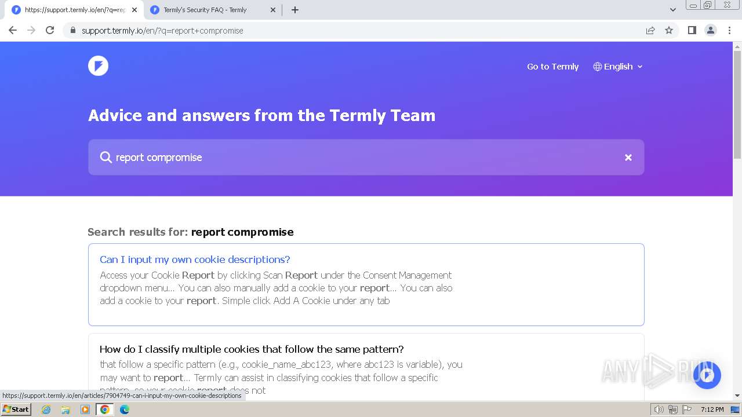Click the globe language icon

[x=598, y=67]
